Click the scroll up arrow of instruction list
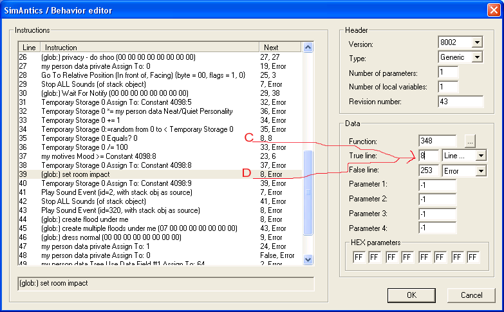504x312 pixels. [308, 48]
